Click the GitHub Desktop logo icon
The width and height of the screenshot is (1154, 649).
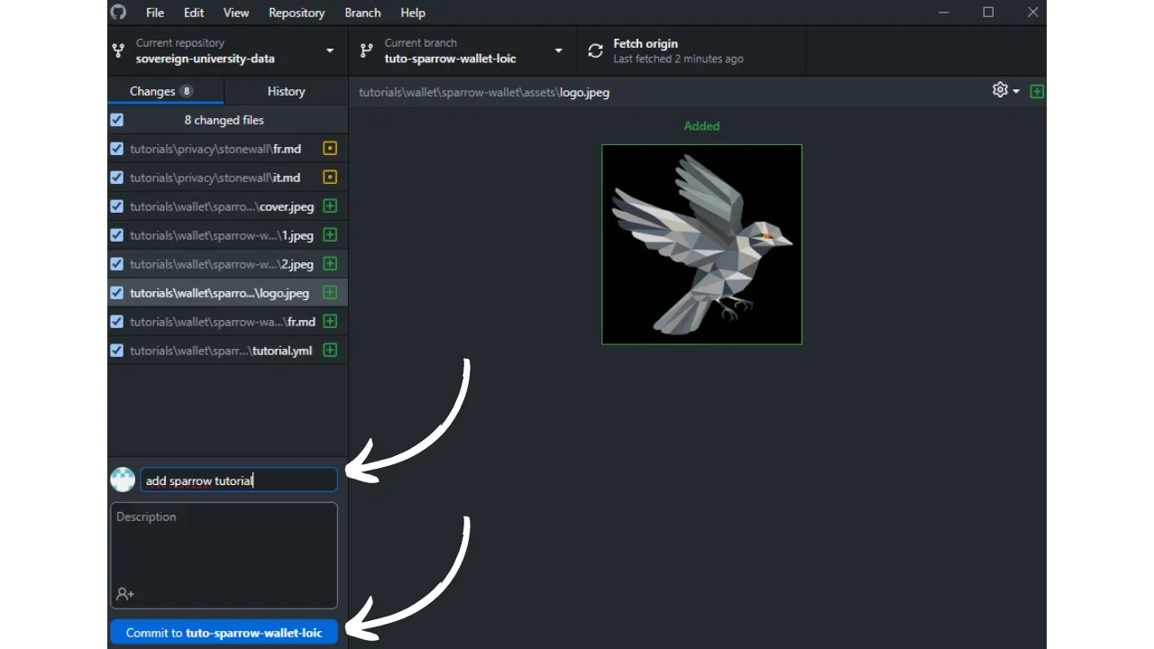[x=118, y=13]
